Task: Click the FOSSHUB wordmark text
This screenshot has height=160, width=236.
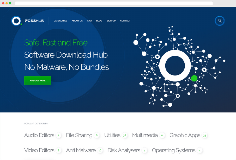Action: 34,21
